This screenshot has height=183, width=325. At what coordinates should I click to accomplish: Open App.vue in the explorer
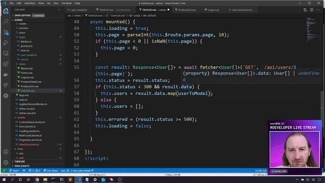[24, 95]
